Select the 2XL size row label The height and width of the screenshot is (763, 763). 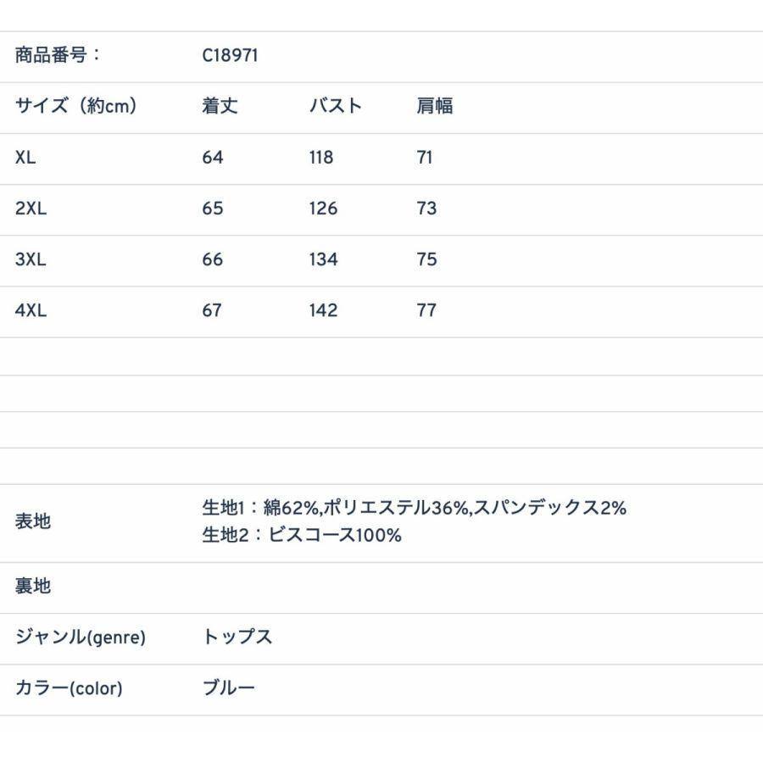click(x=31, y=209)
